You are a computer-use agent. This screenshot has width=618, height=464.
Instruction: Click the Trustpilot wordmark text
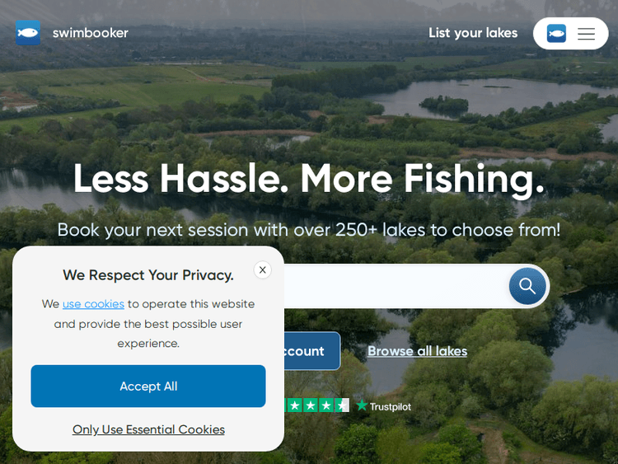[390, 406]
